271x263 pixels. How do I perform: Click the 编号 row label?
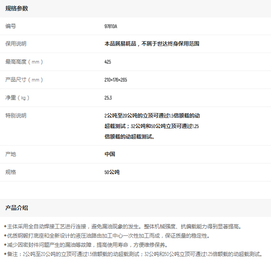click(x=11, y=26)
